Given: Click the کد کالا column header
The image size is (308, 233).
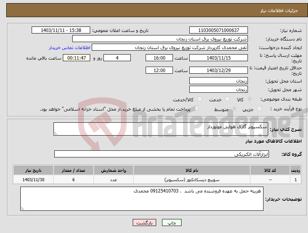Looking at the screenshot, I should (270, 170).
